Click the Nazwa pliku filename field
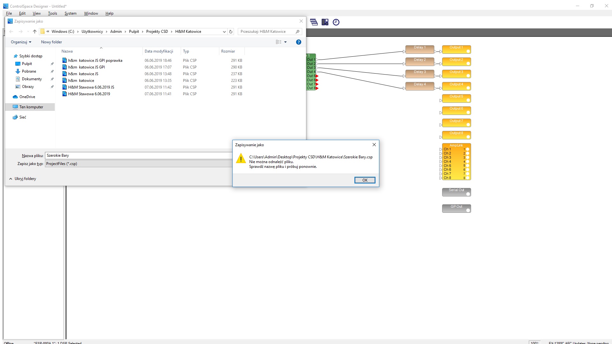 (139, 155)
